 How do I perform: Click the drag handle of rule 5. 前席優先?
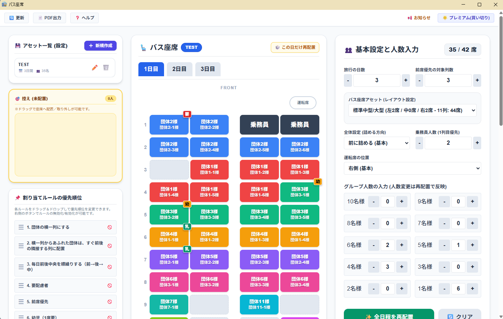[x=21, y=302]
